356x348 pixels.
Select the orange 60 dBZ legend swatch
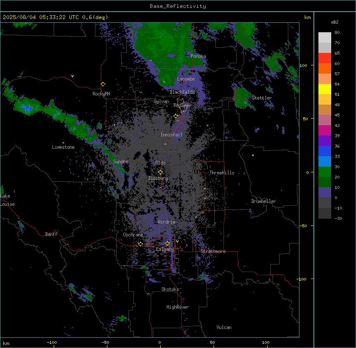(325, 68)
